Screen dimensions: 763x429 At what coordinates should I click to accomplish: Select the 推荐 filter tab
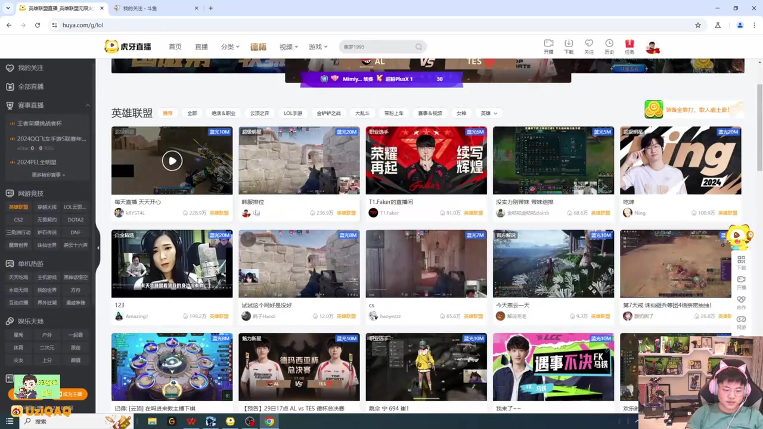click(x=168, y=113)
